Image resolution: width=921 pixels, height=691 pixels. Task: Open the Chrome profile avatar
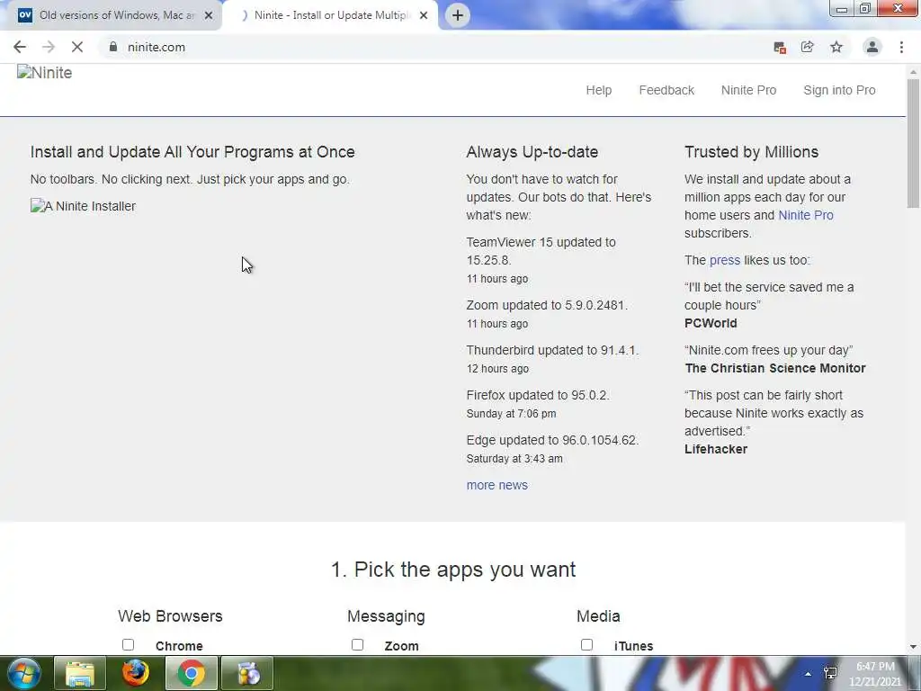[x=872, y=47]
